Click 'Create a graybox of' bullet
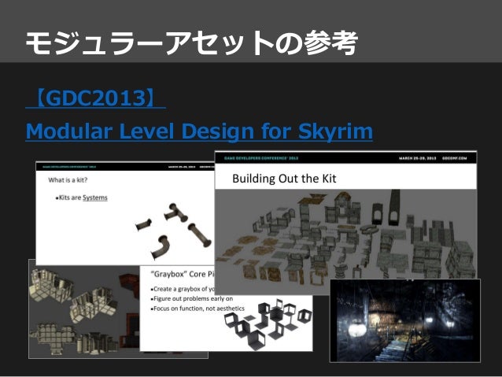This screenshot has height=377, width=502. pos(183,289)
